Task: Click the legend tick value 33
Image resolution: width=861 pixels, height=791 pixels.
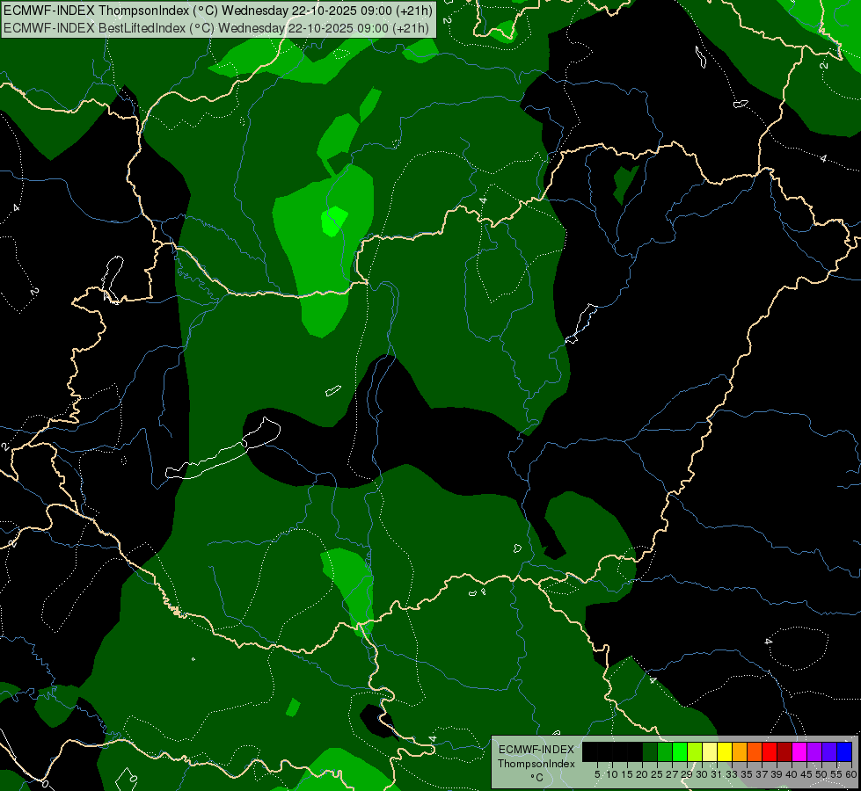Action: [x=732, y=774]
